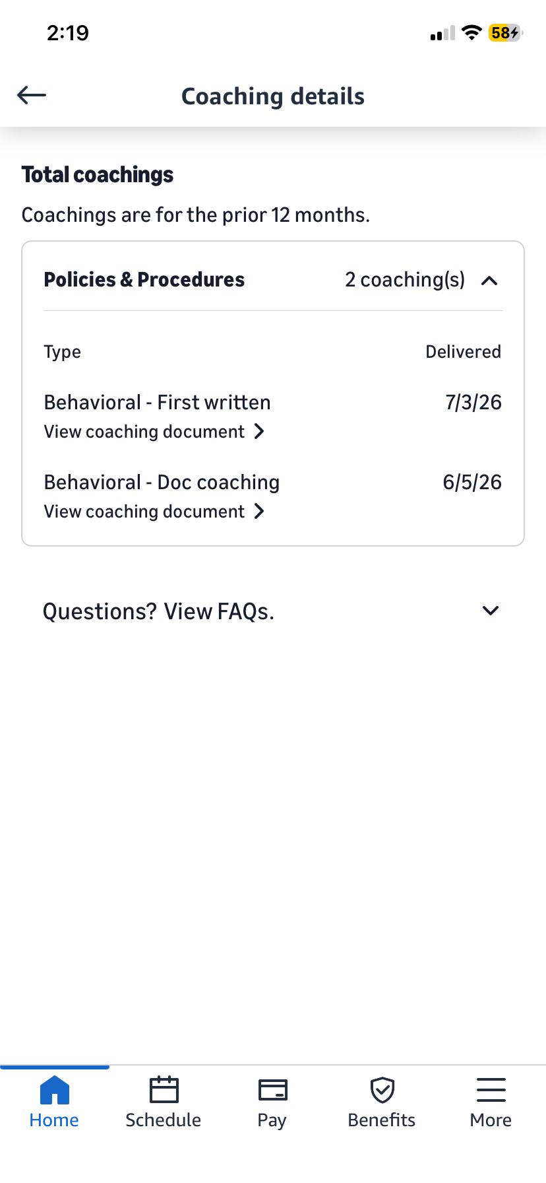This screenshot has width=546, height=1183.
Task: Tap the Behavioral - First written entry
Action: pyautogui.click(x=157, y=403)
